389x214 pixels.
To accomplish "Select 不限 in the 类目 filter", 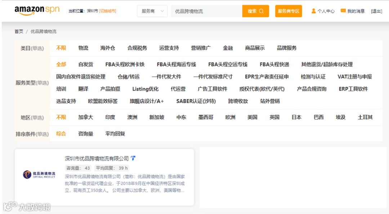I will (x=61, y=48).
